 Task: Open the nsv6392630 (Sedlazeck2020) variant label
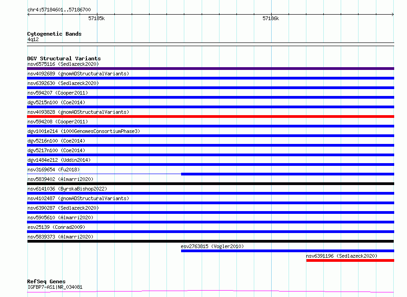click(x=63, y=83)
